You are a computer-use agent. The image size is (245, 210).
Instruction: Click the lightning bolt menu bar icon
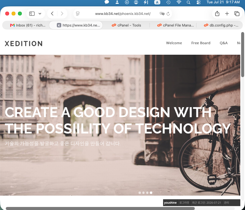pyautogui.click(x=146, y=2)
